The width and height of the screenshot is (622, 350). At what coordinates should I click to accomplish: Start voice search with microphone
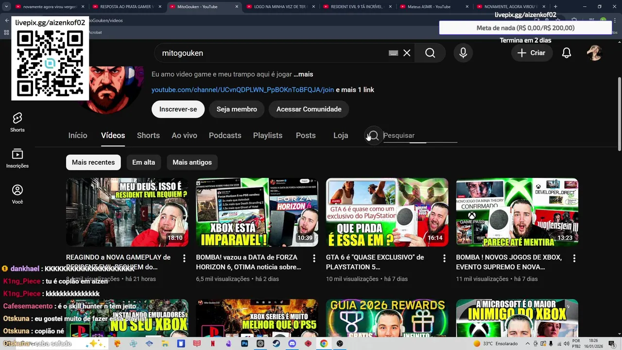pyautogui.click(x=463, y=53)
